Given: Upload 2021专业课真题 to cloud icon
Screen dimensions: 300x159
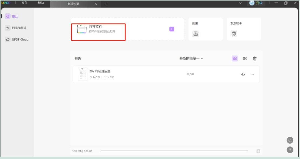Looking at the screenshot, I should (243, 74).
